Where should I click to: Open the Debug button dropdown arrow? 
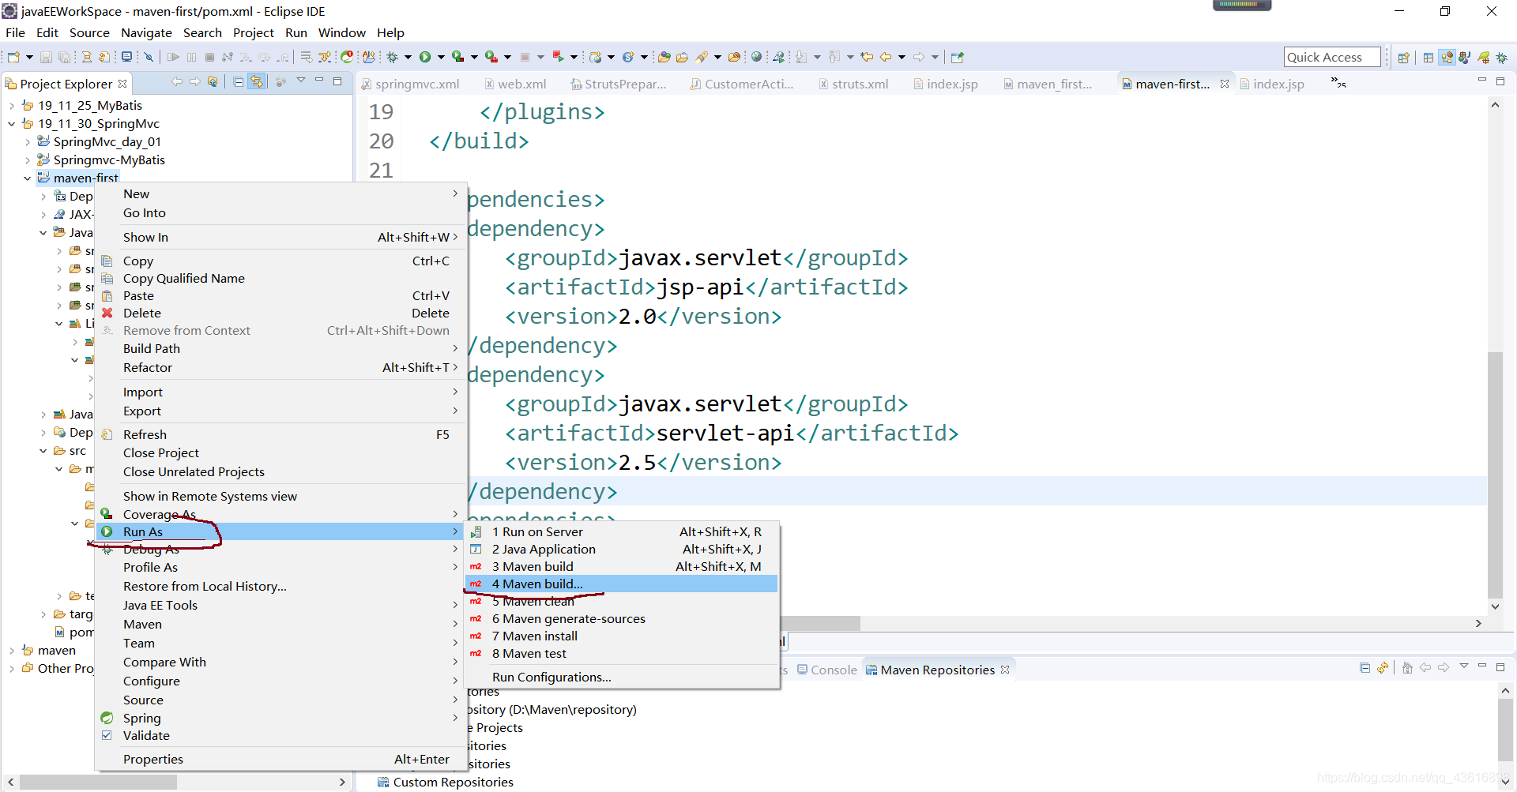point(408,57)
